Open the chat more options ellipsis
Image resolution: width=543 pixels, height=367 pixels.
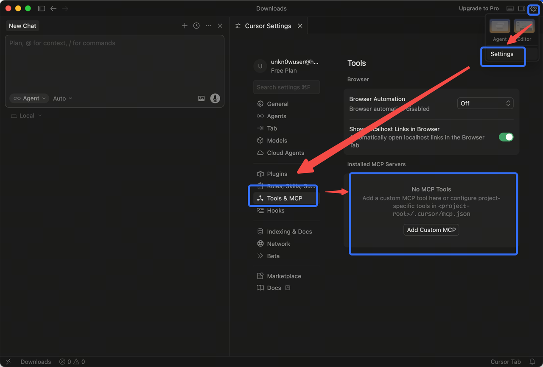click(208, 26)
